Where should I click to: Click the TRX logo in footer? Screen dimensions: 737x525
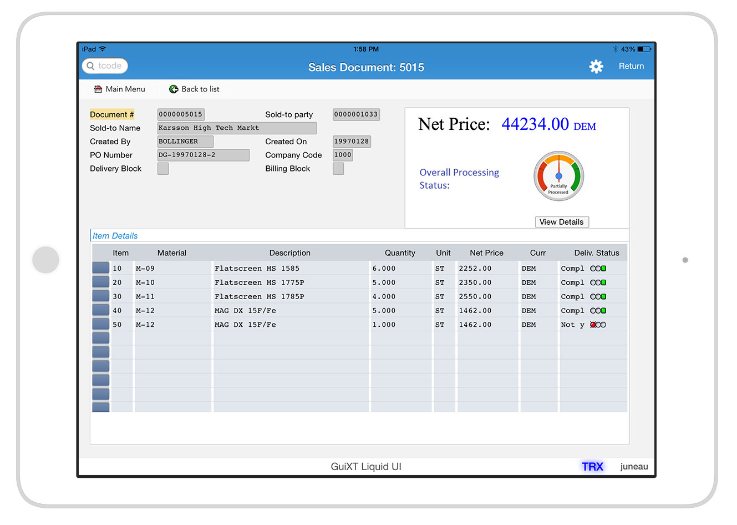[x=592, y=467]
